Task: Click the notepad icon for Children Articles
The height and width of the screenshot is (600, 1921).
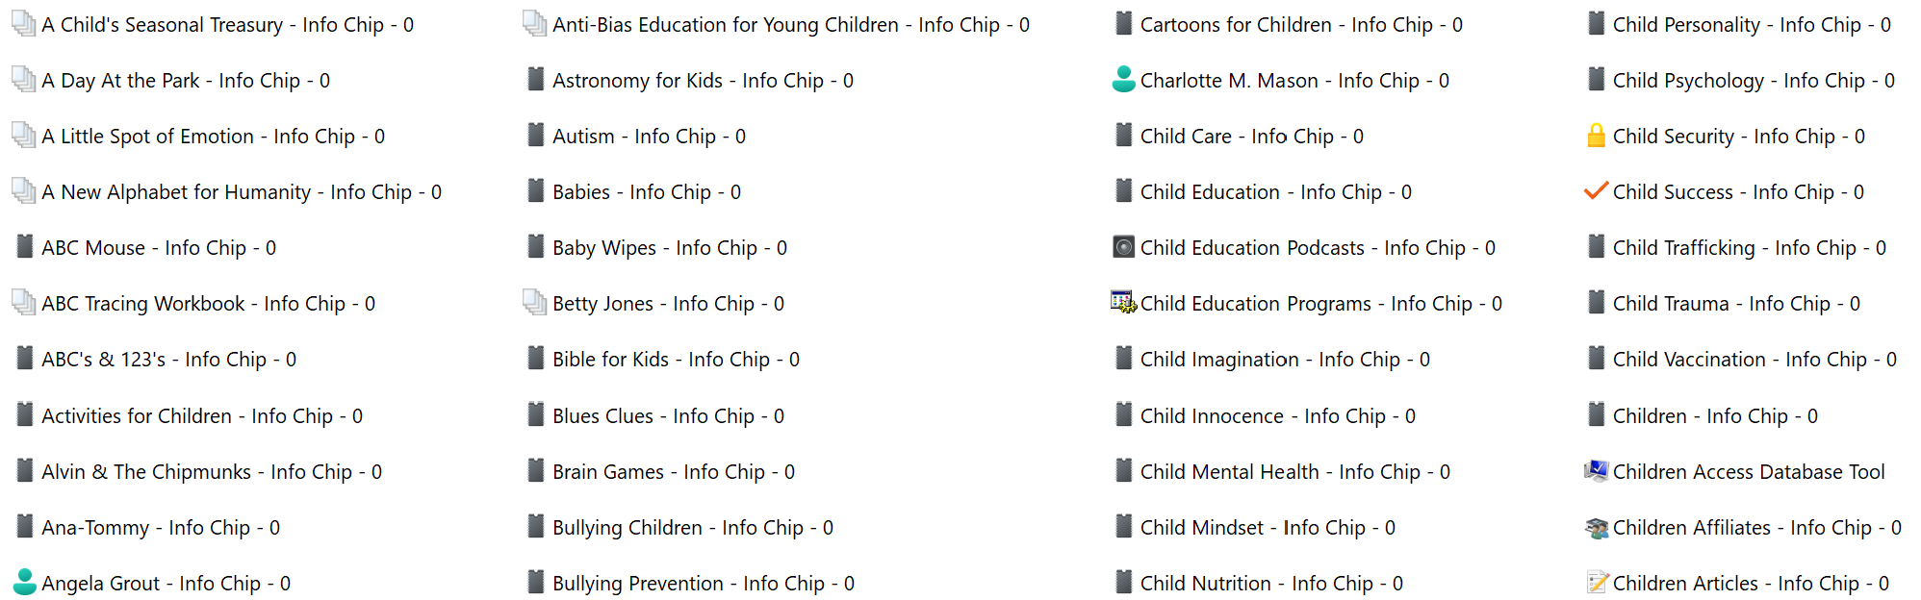Action: 1596,583
